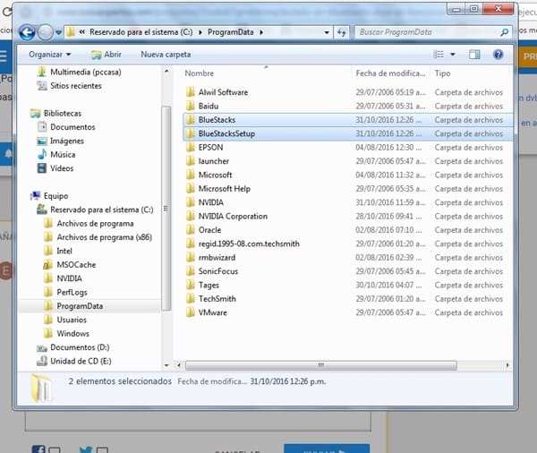The width and height of the screenshot is (537, 453).
Task: Click the Abrir toolbar button
Action: pyautogui.click(x=106, y=55)
